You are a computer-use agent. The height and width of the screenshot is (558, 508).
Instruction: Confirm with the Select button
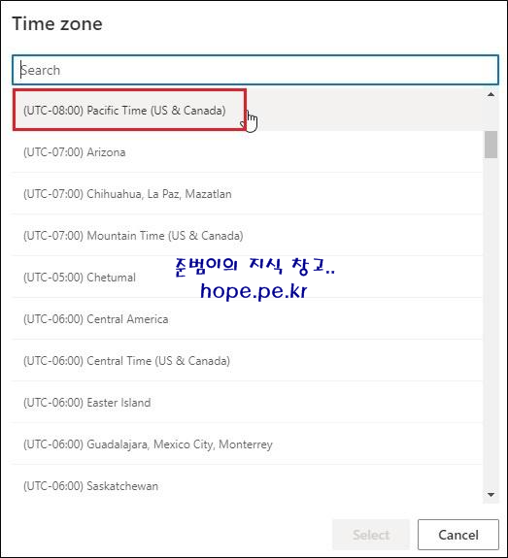click(371, 535)
